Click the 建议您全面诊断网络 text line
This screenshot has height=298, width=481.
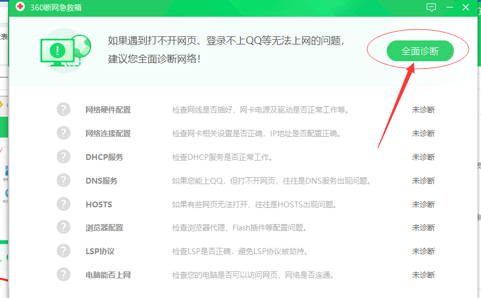point(154,58)
